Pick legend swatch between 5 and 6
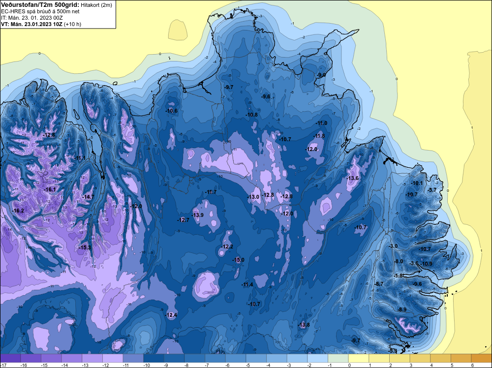The height and width of the screenshot is (368, 492). (x=461, y=358)
